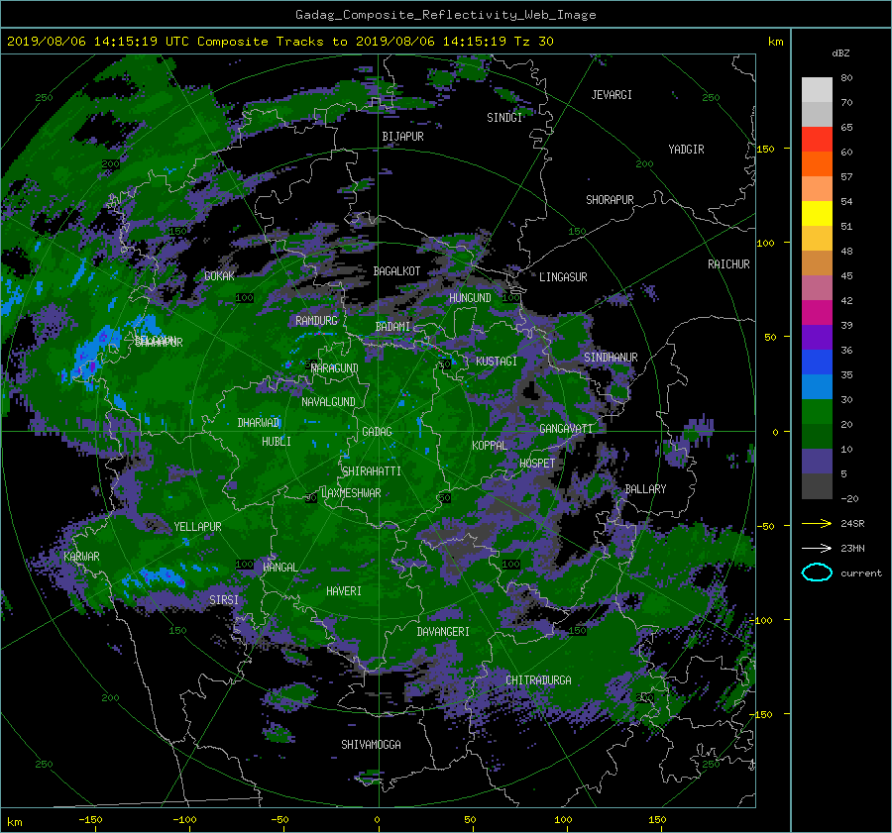Click the SINDGI city label
The width and height of the screenshot is (892, 833).
[x=504, y=118]
